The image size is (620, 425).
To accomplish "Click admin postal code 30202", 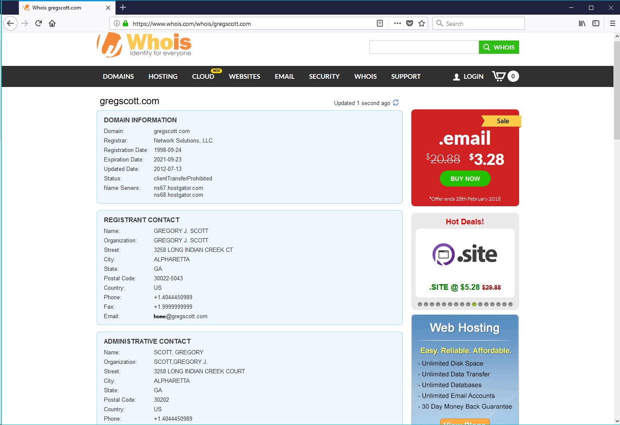I will (x=161, y=400).
